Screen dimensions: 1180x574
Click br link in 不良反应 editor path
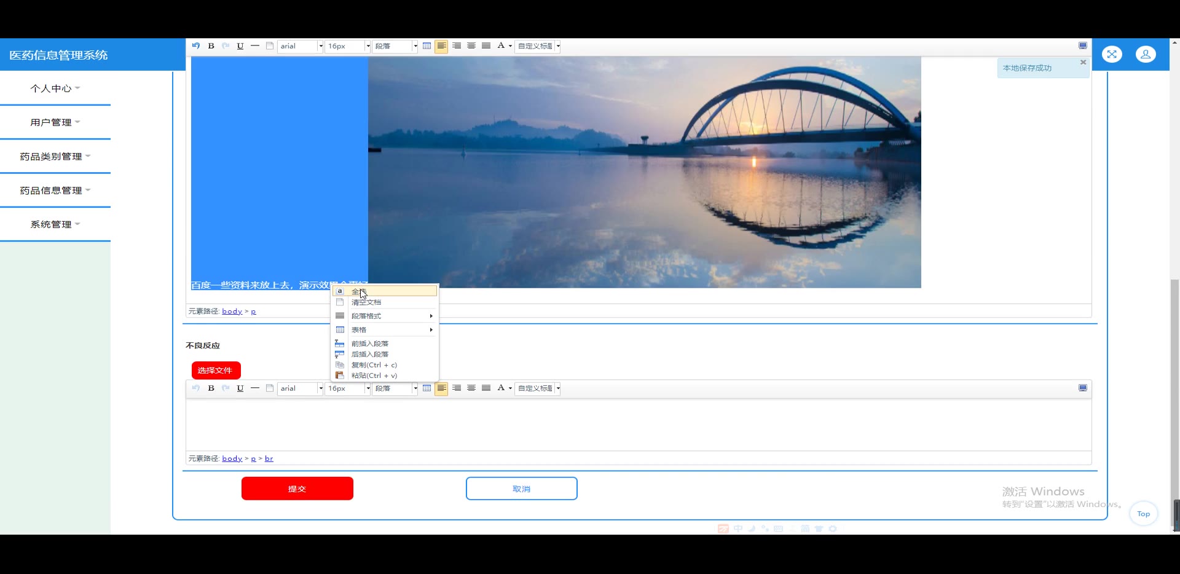(269, 458)
